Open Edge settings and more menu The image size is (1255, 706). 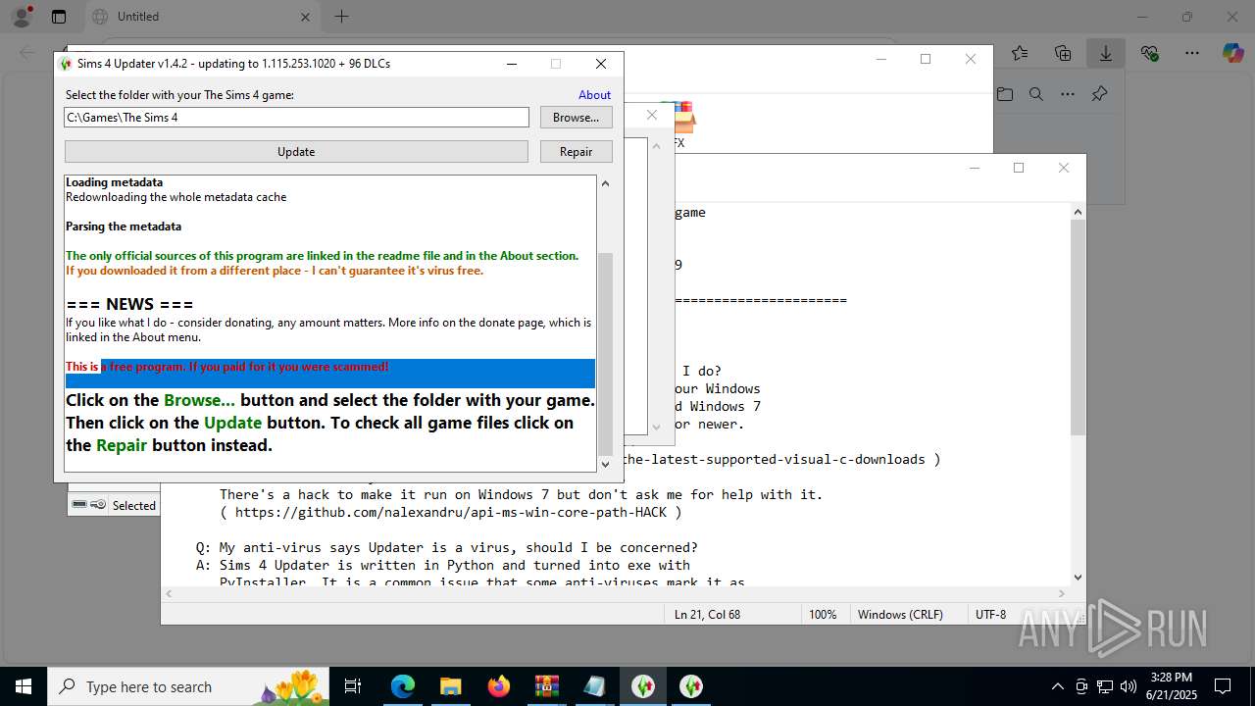(x=1191, y=54)
